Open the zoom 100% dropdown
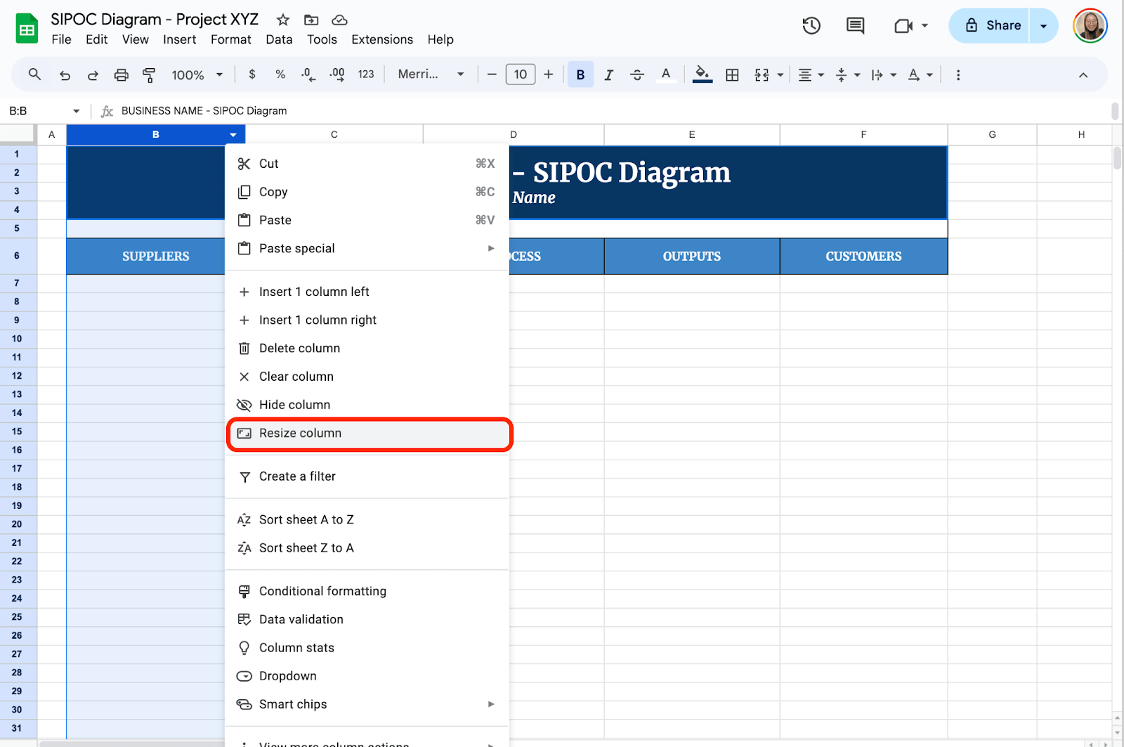This screenshot has height=747, width=1124. 197,74
